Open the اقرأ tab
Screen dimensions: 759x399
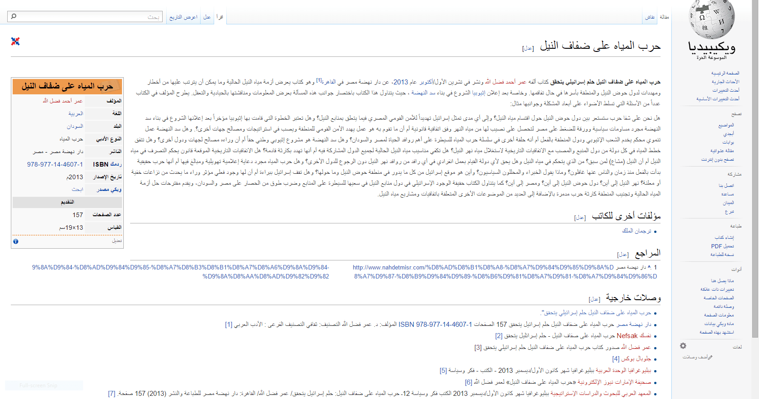click(x=220, y=17)
